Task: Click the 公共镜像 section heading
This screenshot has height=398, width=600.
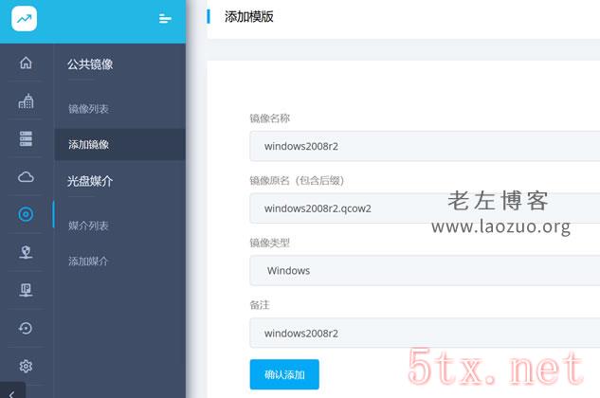Action: (90, 63)
